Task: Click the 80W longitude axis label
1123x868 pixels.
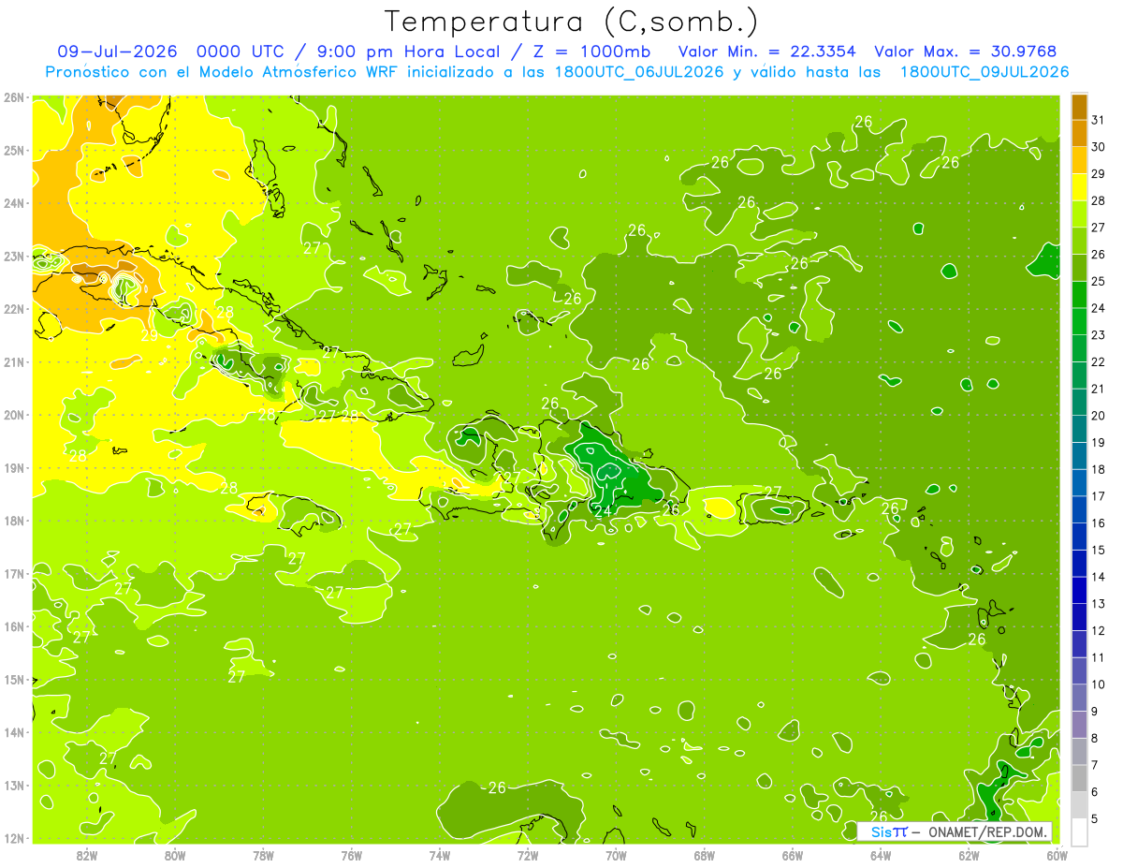Action: [x=175, y=855]
